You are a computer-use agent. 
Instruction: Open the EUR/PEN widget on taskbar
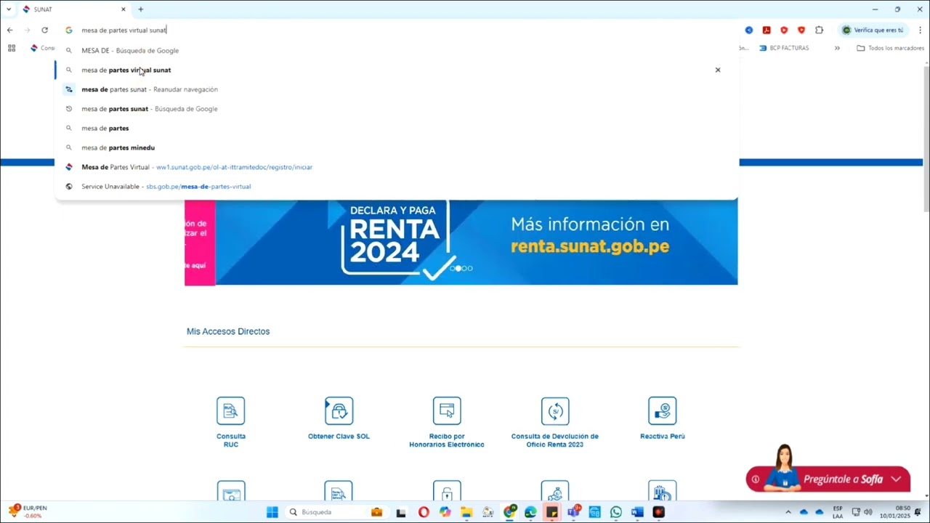coord(28,512)
